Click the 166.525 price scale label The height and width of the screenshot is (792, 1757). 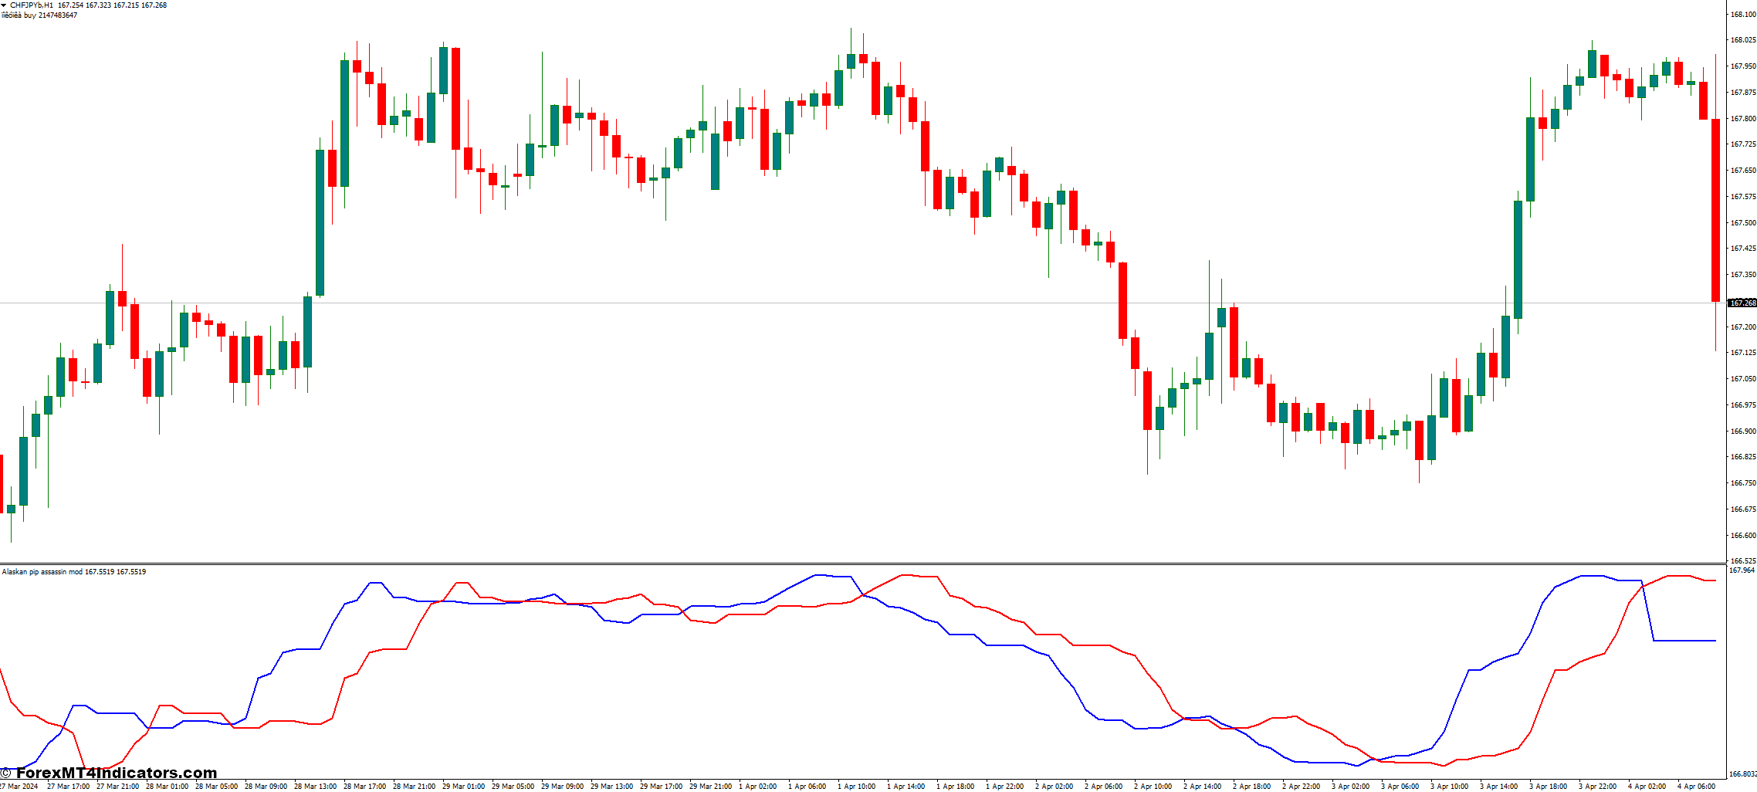(1742, 560)
